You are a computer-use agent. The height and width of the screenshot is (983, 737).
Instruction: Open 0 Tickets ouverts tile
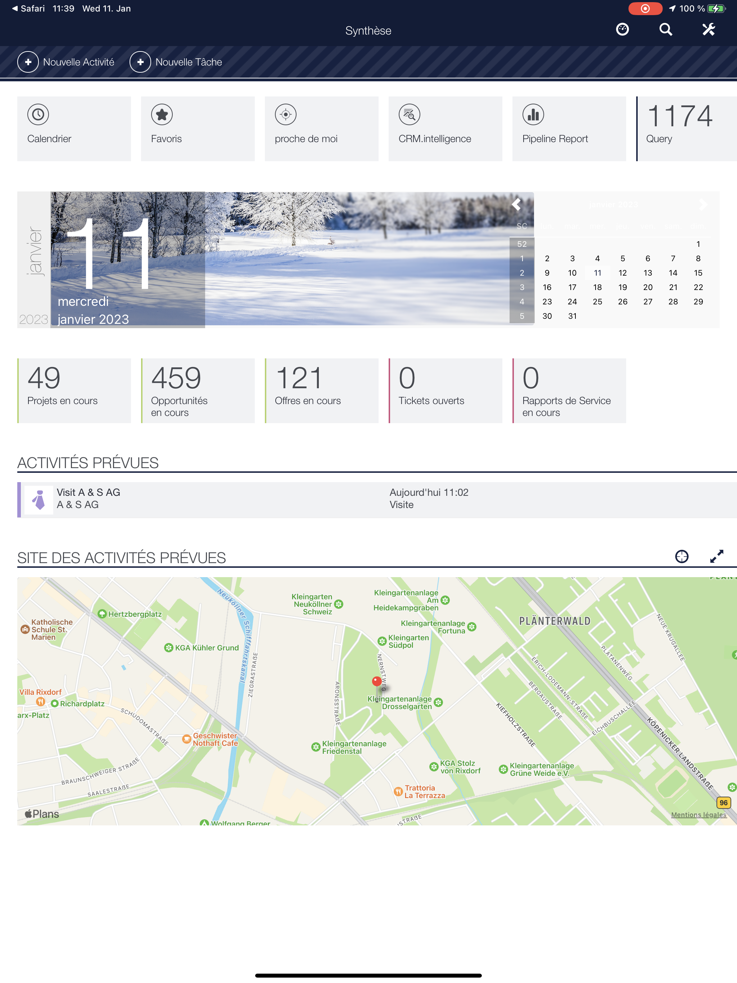(446, 391)
